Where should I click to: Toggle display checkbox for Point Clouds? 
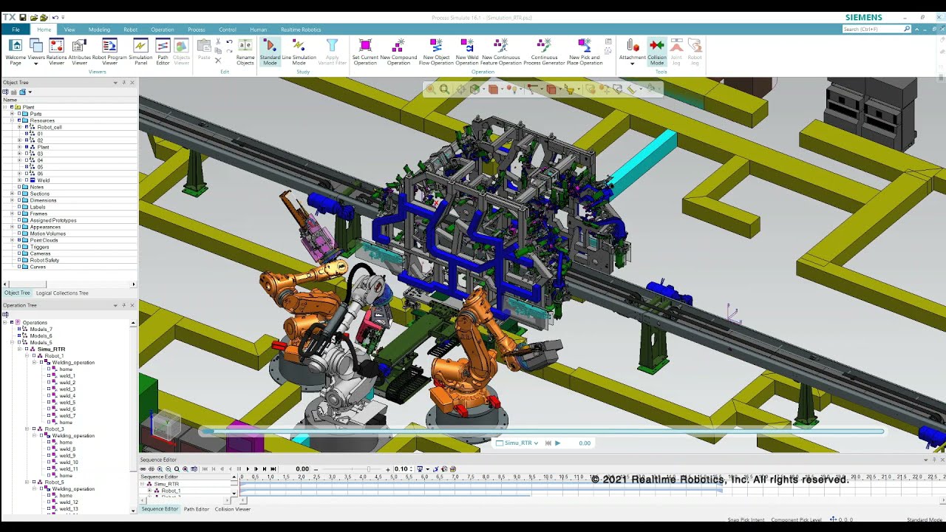[x=19, y=240]
